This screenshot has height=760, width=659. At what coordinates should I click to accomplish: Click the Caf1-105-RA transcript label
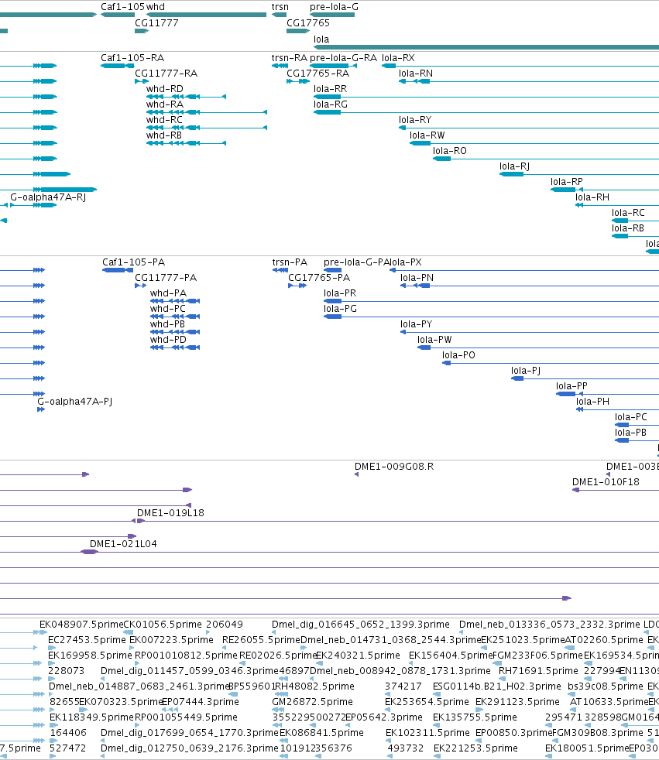(132, 58)
